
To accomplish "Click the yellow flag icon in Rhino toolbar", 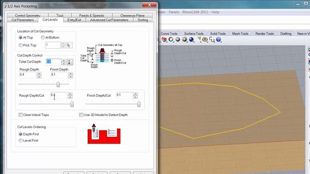I will click(x=199, y=39).
